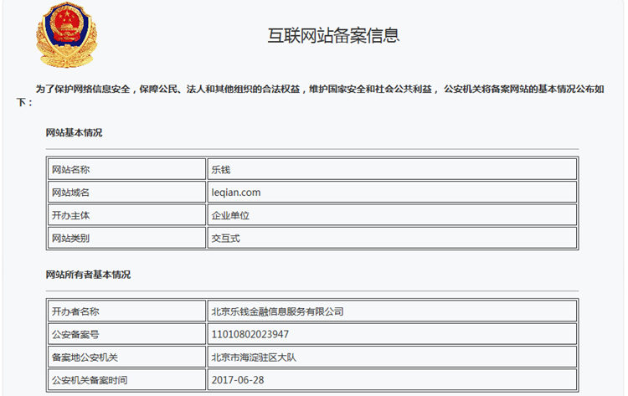Click the 网站域名 label cell
This screenshot has width=628, height=396.
coord(70,192)
